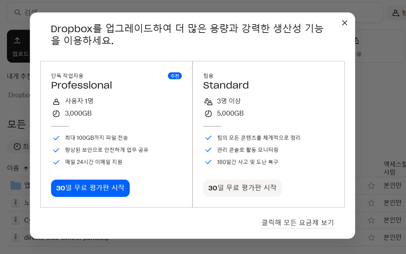Click the zip file icon in third row
406x254 pixels.
click(x=16, y=220)
